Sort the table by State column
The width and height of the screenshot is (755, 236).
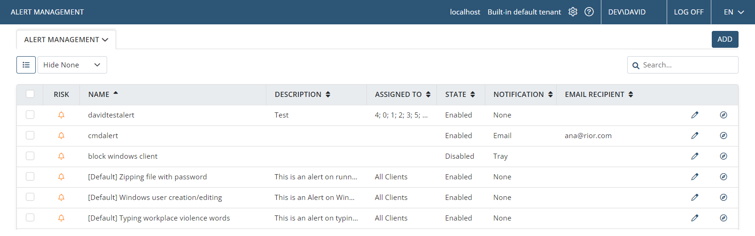coord(460,95)
